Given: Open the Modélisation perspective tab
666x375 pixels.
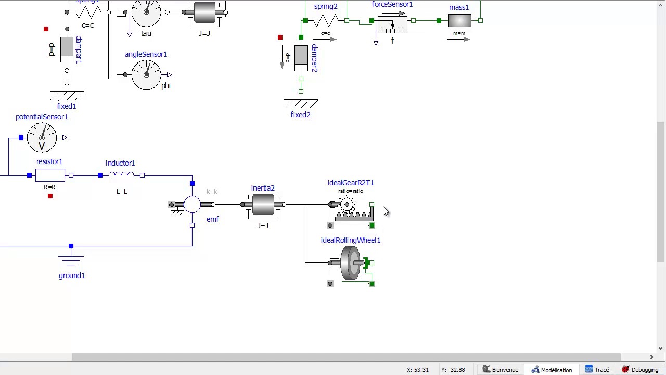Looking at the screenshot, I should click(552, 370).
